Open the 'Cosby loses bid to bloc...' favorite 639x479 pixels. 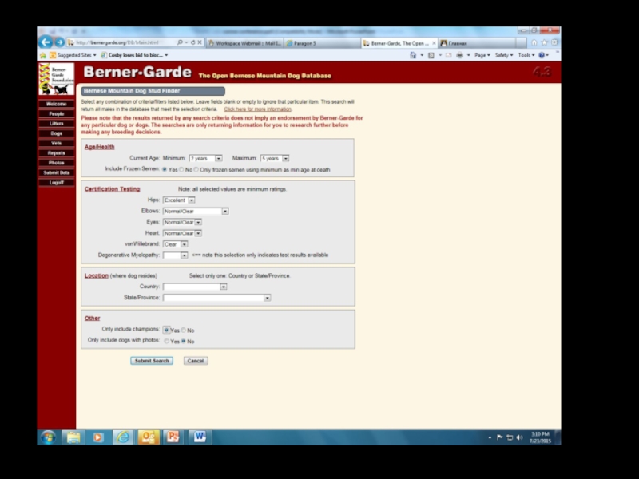coord(135,55)
